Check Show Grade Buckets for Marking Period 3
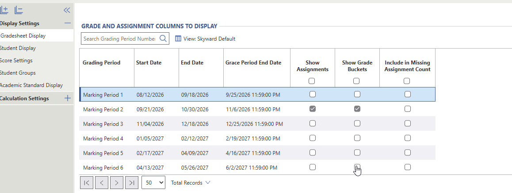 pos(357,123)
